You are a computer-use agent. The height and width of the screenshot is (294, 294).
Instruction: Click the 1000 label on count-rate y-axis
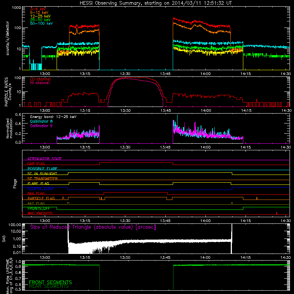(x=16, y=8)
